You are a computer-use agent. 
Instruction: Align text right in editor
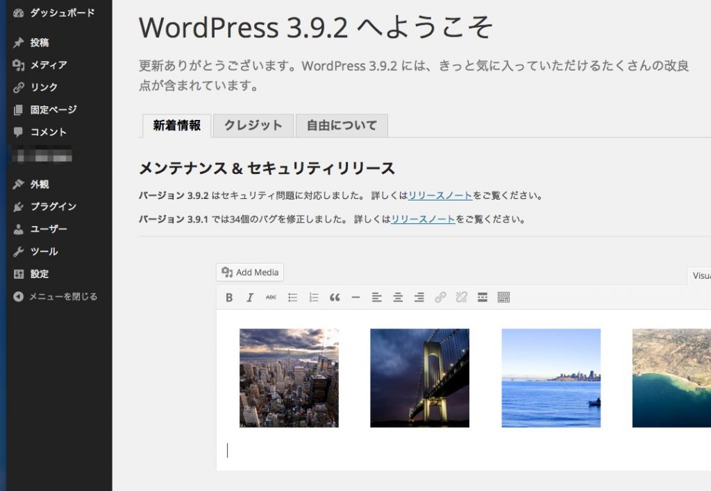tap(419, 298)
